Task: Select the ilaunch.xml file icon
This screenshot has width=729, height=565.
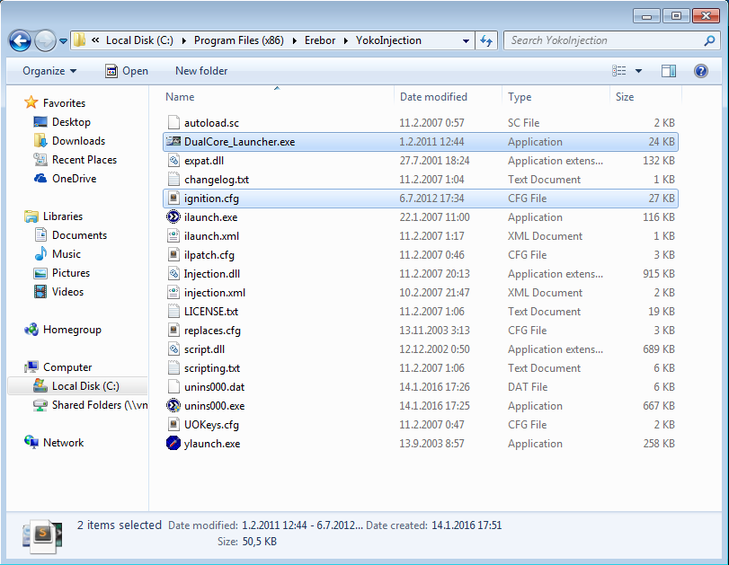Action: coord(173,236)
